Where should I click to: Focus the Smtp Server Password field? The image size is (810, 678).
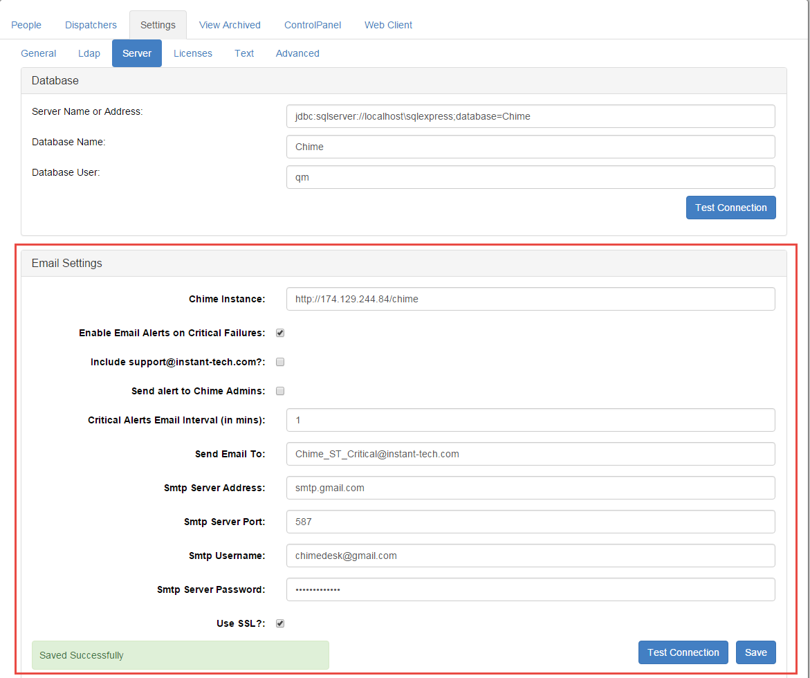tap(531, 589)
